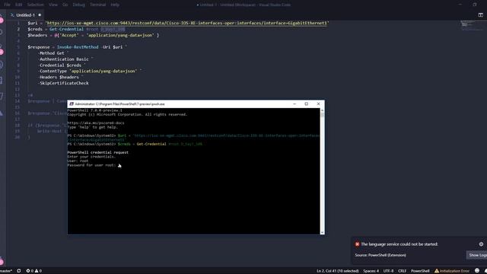Click -Authentication Basic on line 7
The height and width of the screenshot is (274, 487).
(x=64, y=59)
